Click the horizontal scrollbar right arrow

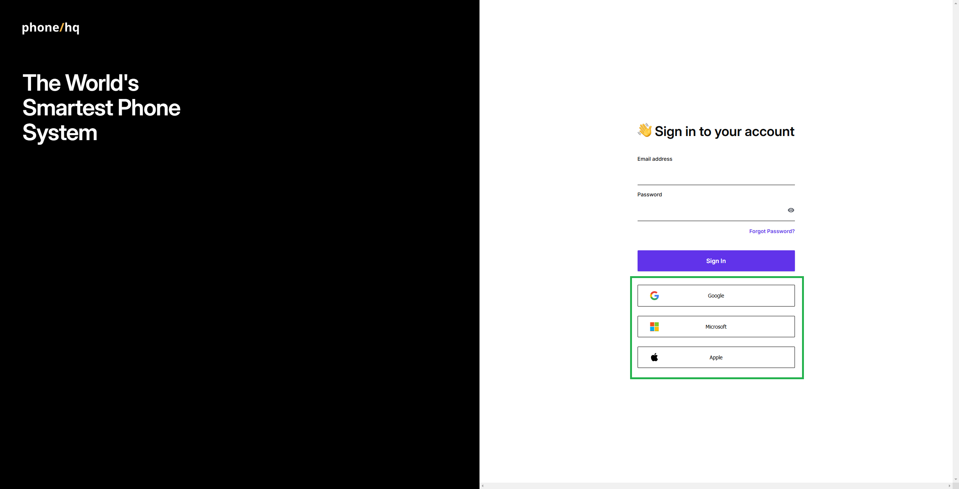pos(949,486)
